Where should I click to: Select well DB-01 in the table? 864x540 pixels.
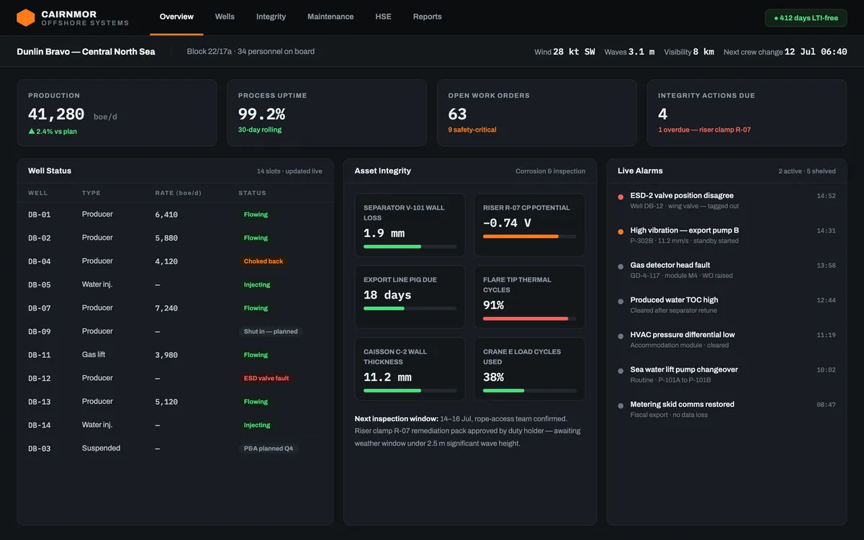click(175, 215)
